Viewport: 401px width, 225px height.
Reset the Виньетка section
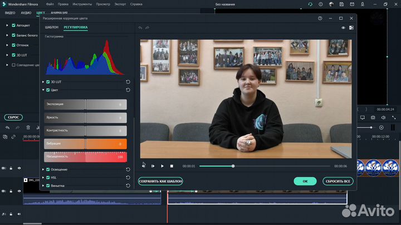tap(128, 185)
